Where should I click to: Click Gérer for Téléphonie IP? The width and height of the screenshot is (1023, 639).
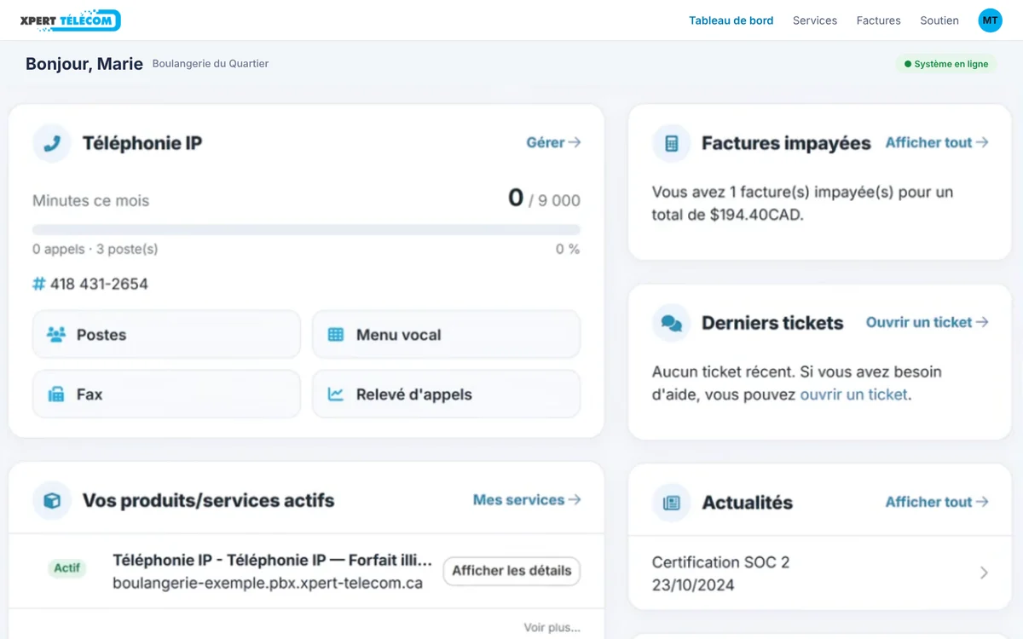pos(553,142)
